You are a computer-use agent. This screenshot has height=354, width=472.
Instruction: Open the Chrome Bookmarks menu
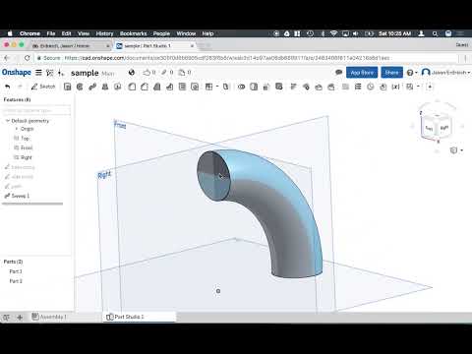click(x=133, y=33)
